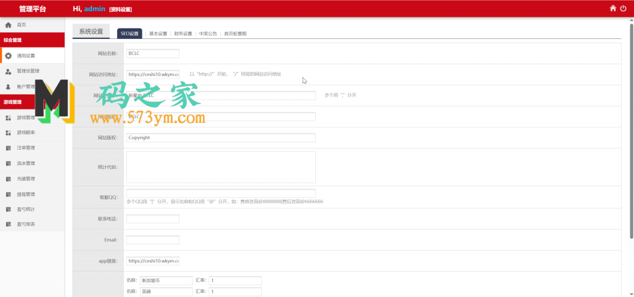Click the home icon in top-right header
This screenshot has height=297, width=634.
(613, 8)
